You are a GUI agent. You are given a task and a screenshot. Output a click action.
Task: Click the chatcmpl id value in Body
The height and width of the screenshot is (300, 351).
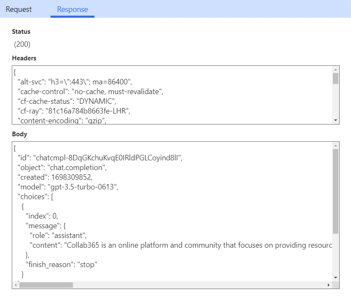pyautogui.click(x=107, y=158)
